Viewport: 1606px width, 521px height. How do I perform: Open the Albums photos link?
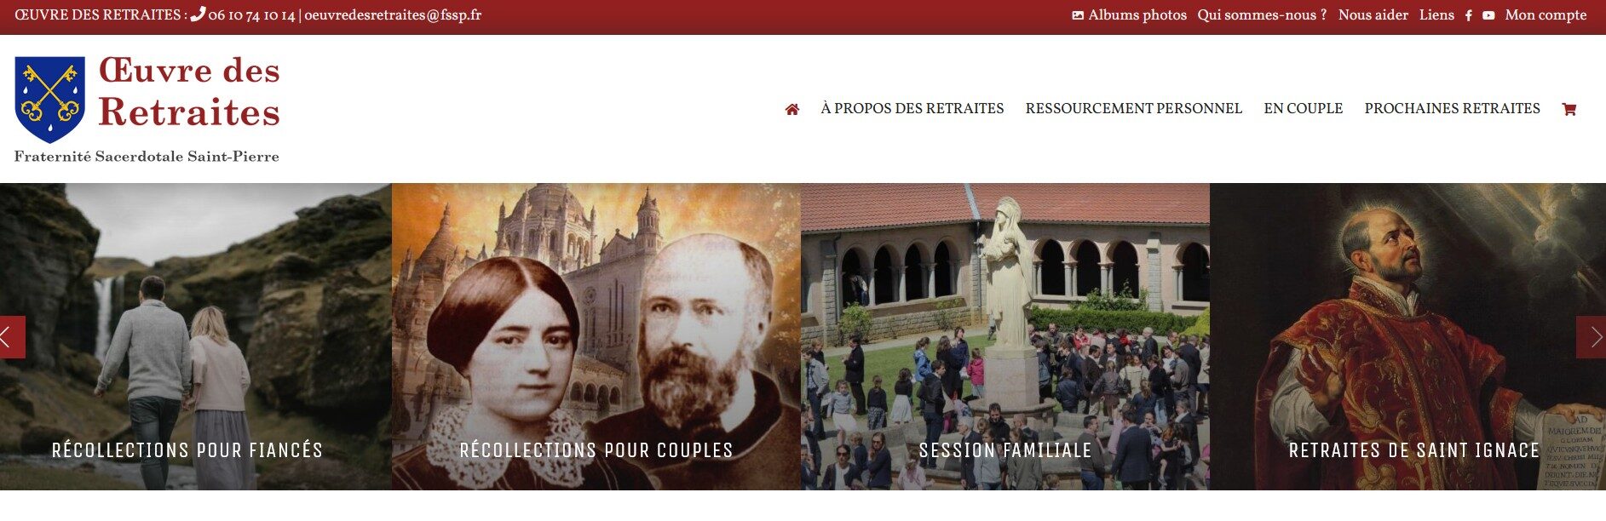[x=1129, y=15]
